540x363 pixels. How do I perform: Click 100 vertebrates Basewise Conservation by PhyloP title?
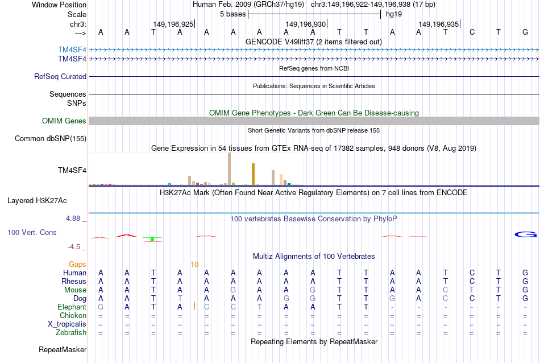click(x=314, y=218)
